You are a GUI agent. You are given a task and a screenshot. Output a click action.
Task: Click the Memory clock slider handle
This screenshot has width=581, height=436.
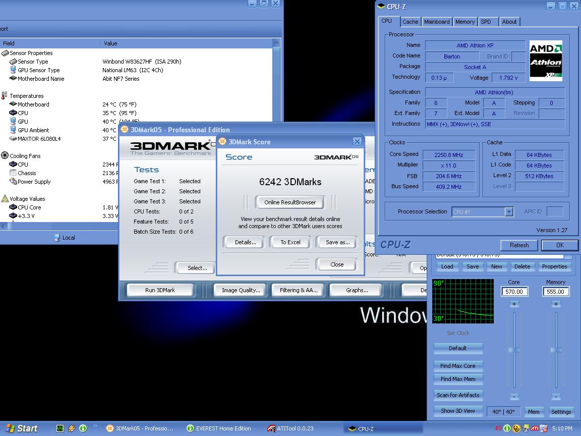coord(556,350)
